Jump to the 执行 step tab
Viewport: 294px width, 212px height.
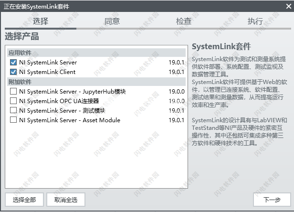point(255,21)
